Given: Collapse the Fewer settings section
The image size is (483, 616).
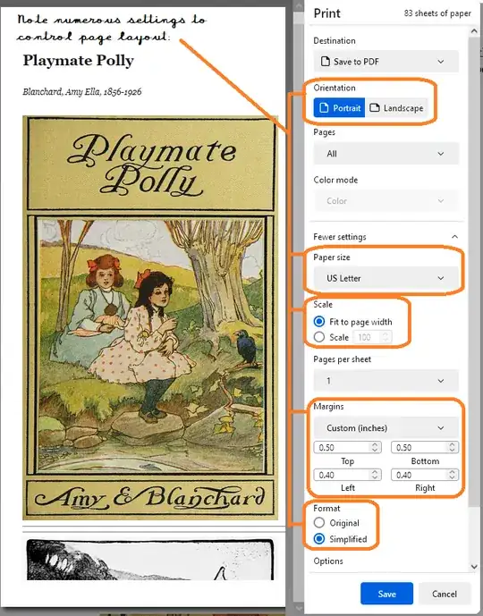Looking at the screenshot, I should click(386, 237).
